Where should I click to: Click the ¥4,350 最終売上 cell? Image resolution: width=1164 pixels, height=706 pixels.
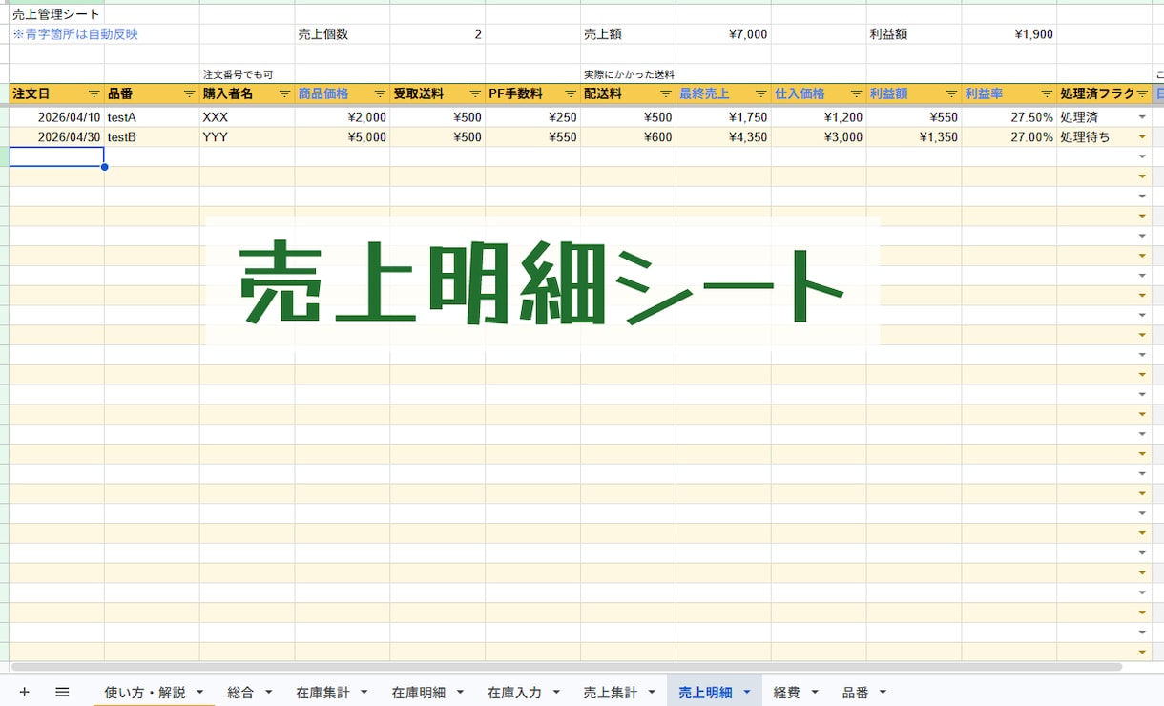click(x=723, y=137)
